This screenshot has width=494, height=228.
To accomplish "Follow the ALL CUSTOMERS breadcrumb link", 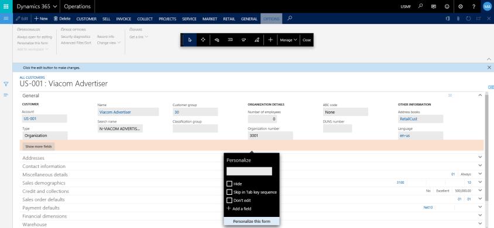I will (x=32, y=77).
